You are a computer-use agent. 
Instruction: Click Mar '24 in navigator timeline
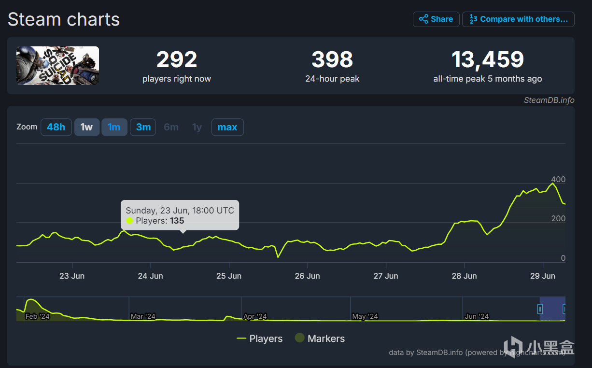pos(143,316)
